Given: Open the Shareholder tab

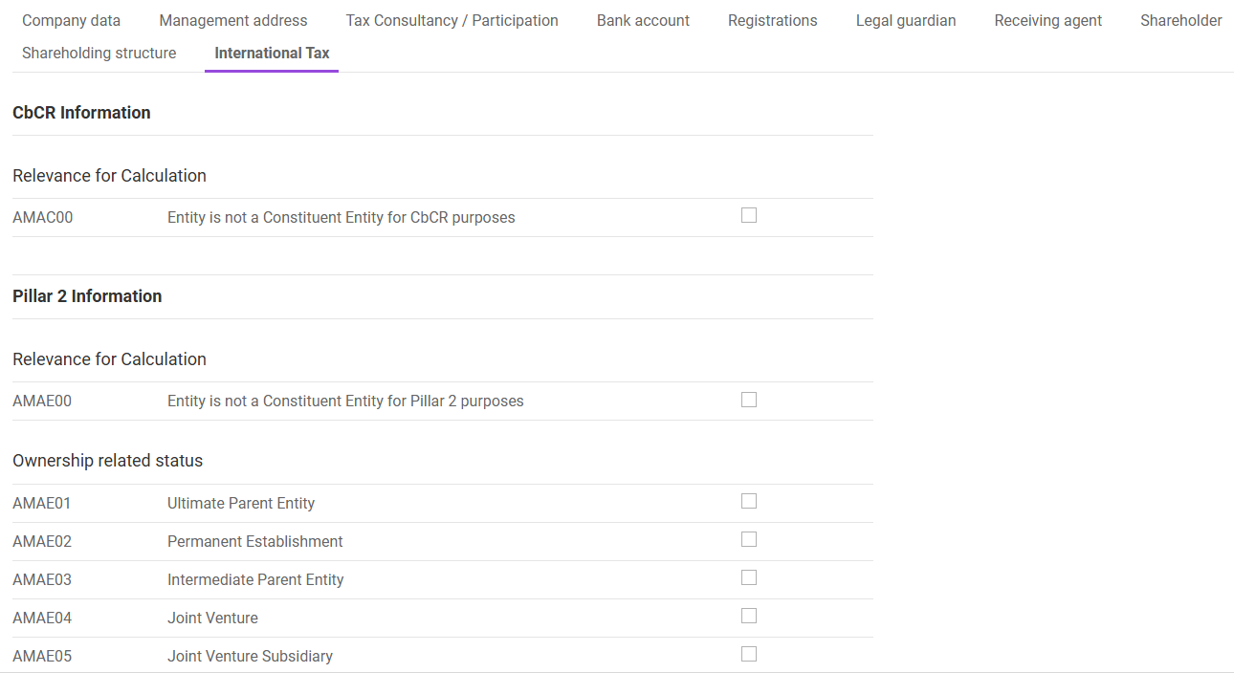Looking at the screenshot, I should coord(1180,20).
